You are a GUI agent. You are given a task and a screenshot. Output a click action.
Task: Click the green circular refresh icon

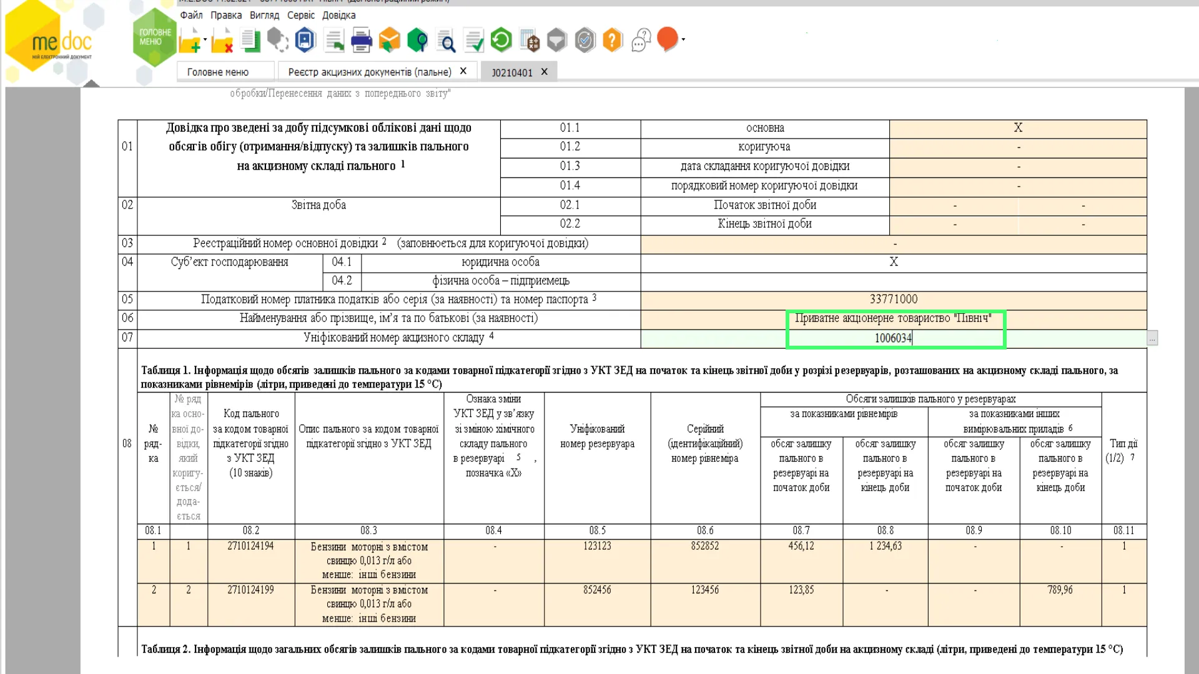[x=501, y=41]
